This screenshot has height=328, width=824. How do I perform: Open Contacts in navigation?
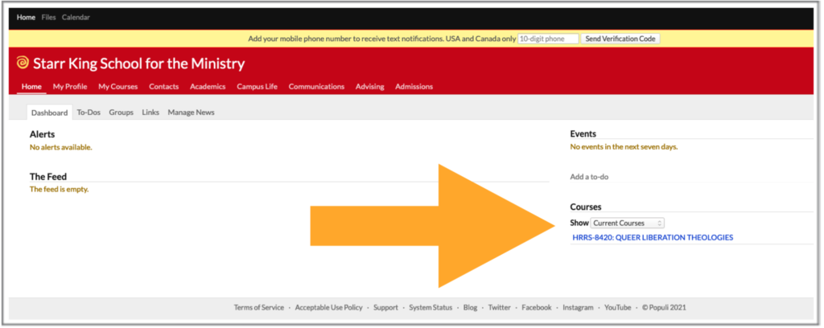tap(163, 87)
